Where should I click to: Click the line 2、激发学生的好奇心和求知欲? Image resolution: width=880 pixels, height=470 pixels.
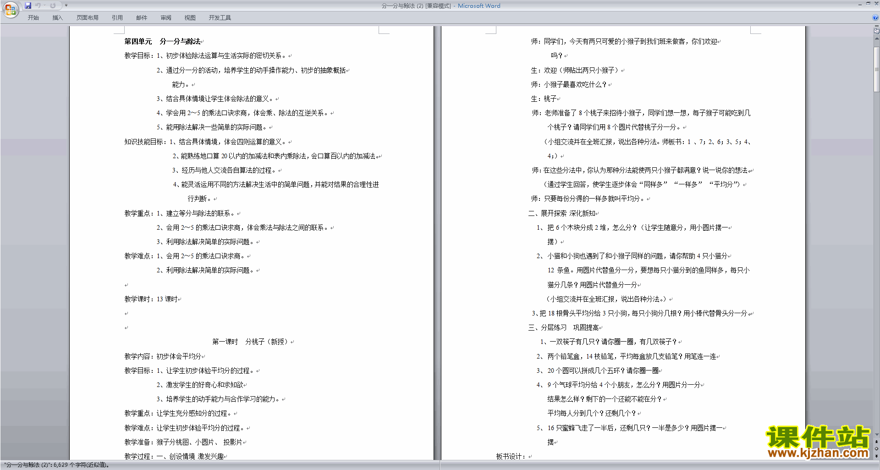[200, 385]
